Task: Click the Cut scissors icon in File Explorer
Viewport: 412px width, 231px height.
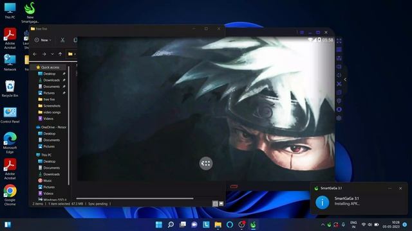Action: click(x=62, y=40)
